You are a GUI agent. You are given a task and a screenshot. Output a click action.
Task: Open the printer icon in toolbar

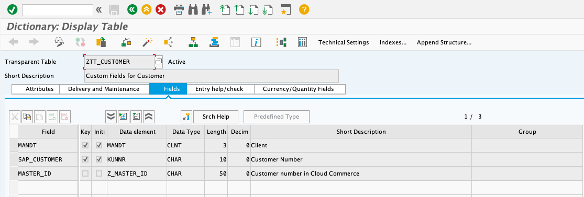(179, 9)
